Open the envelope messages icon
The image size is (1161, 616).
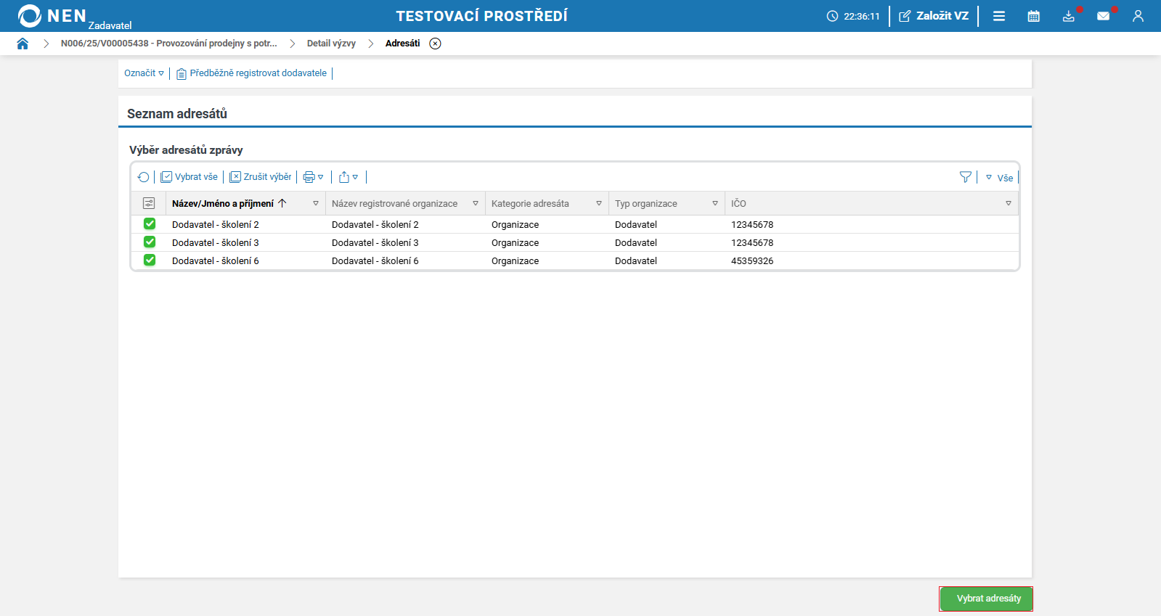pyautogui.click(x=1103, y=16)
